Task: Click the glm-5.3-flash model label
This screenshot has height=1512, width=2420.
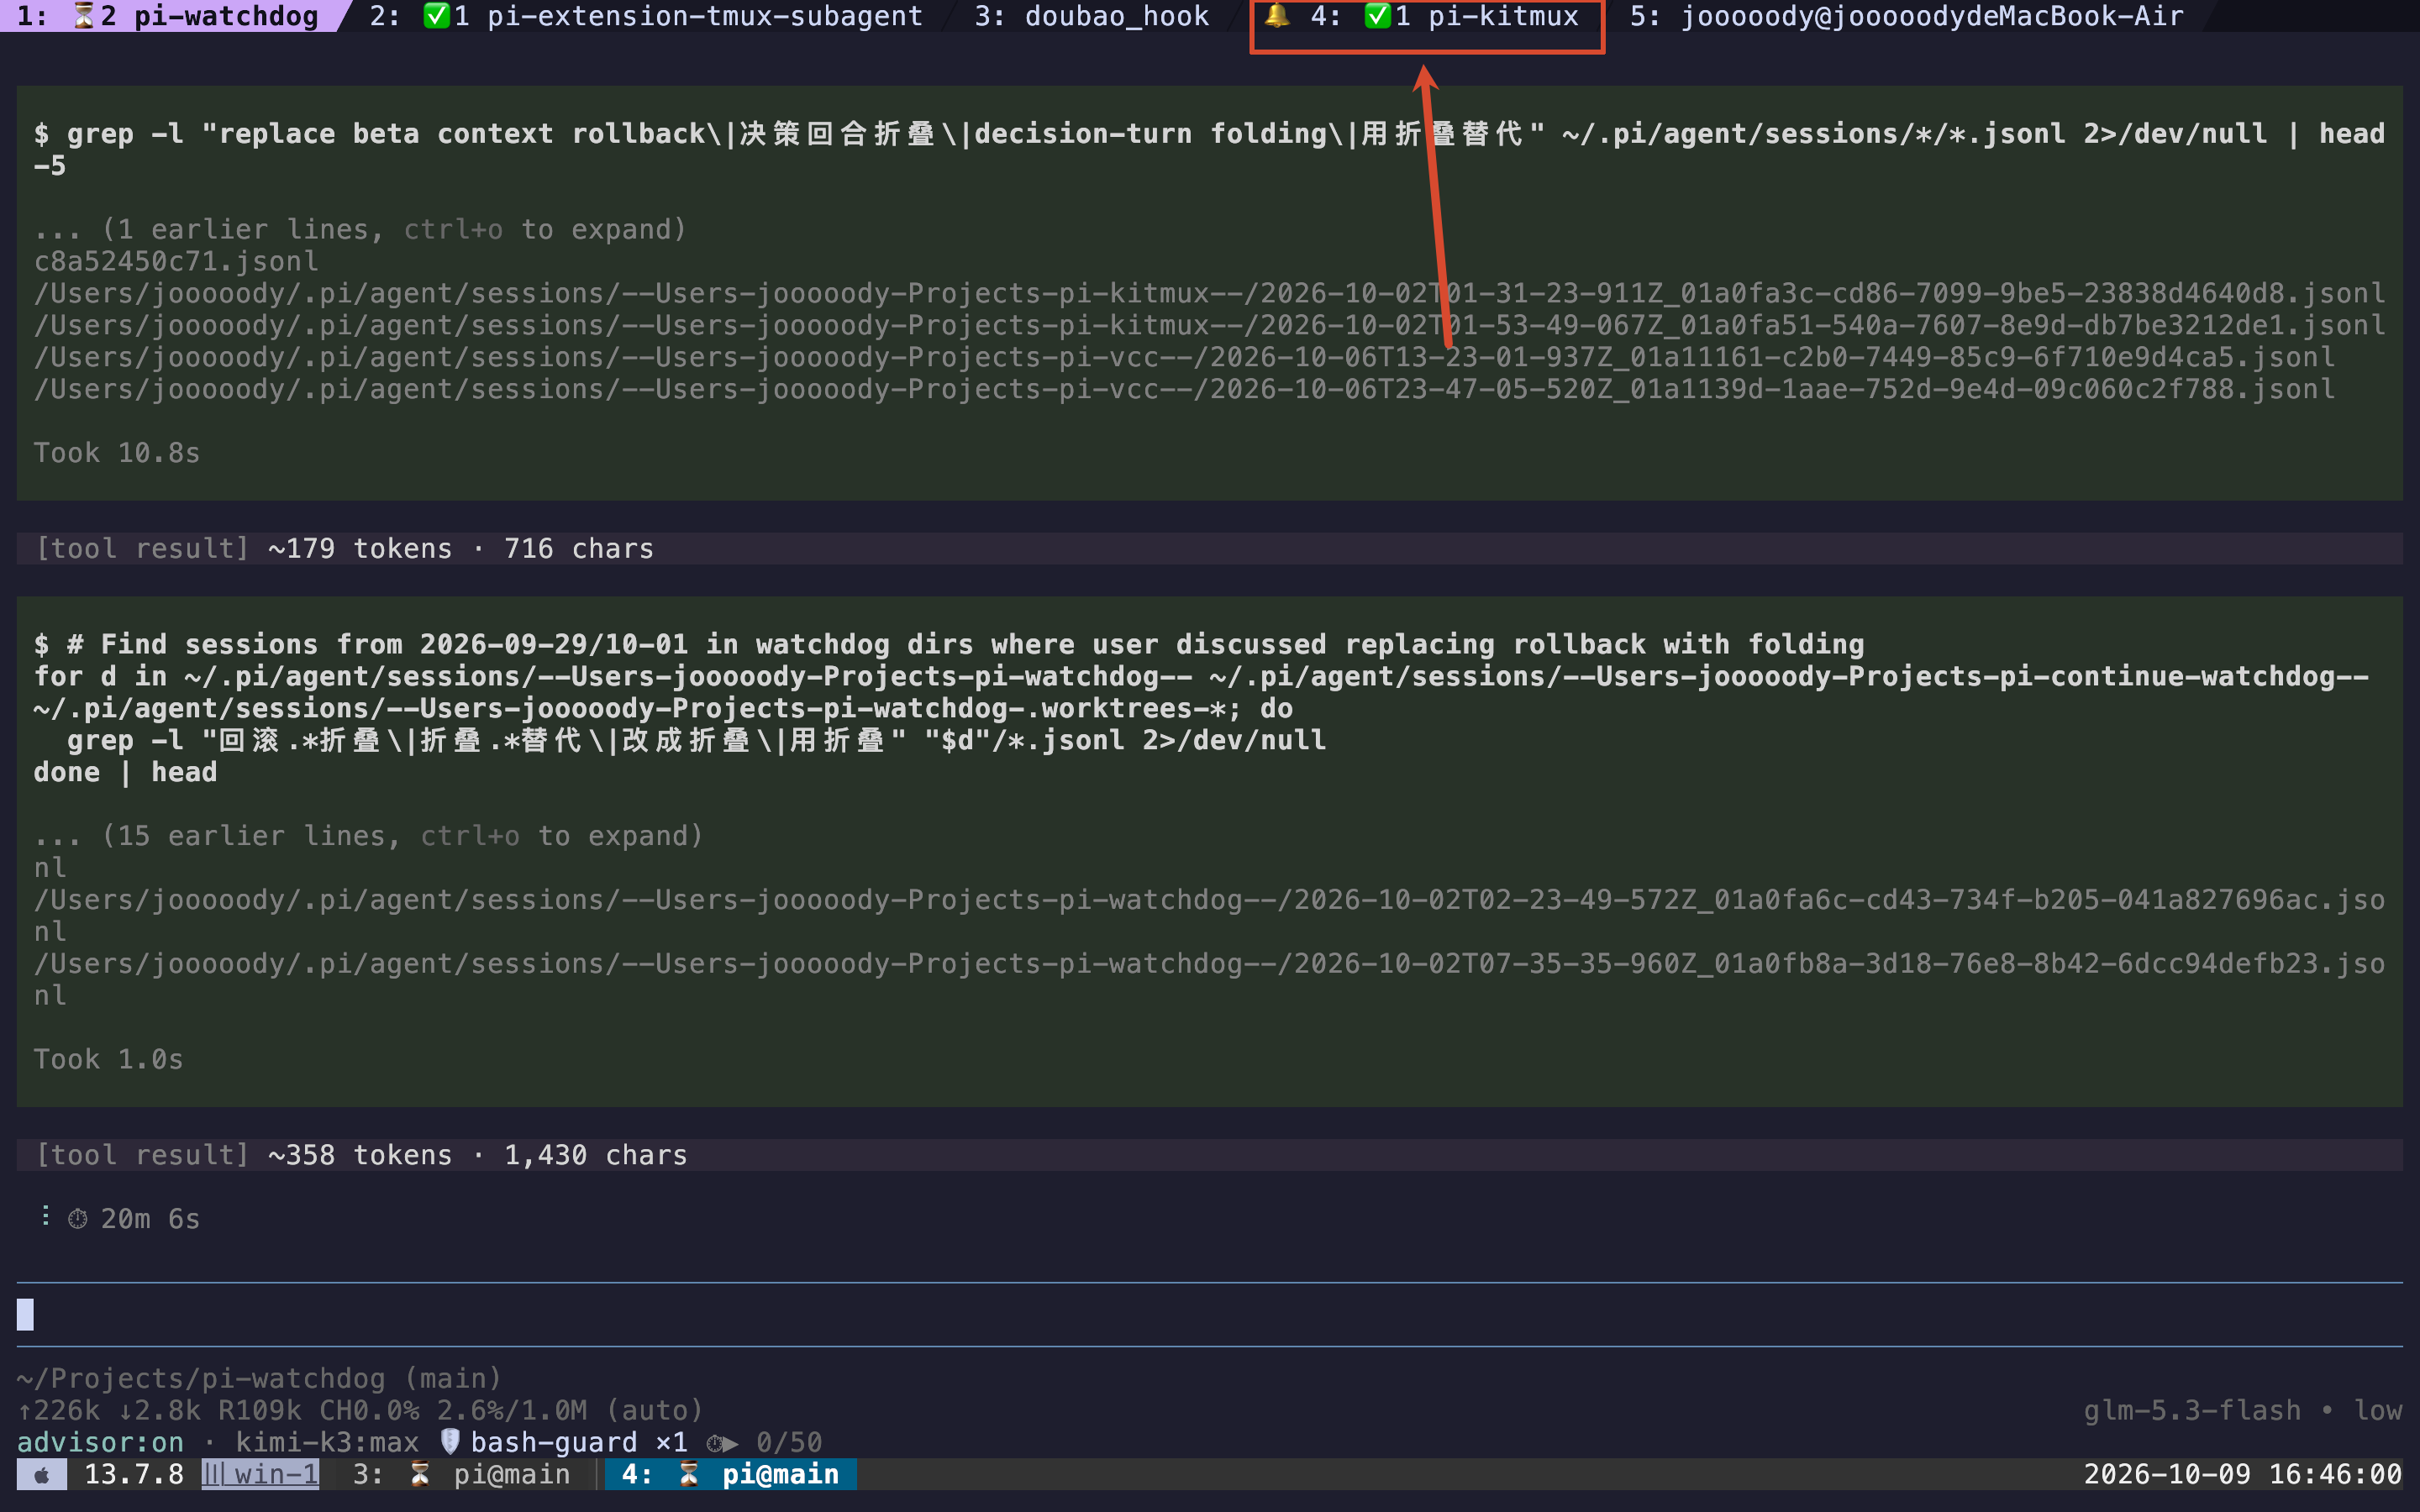Action: pyautogui.click(x=2192, y=1410)
